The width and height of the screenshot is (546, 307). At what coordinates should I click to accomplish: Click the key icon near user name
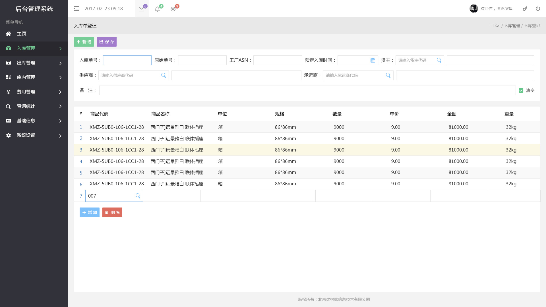click(x=525, y=9)
